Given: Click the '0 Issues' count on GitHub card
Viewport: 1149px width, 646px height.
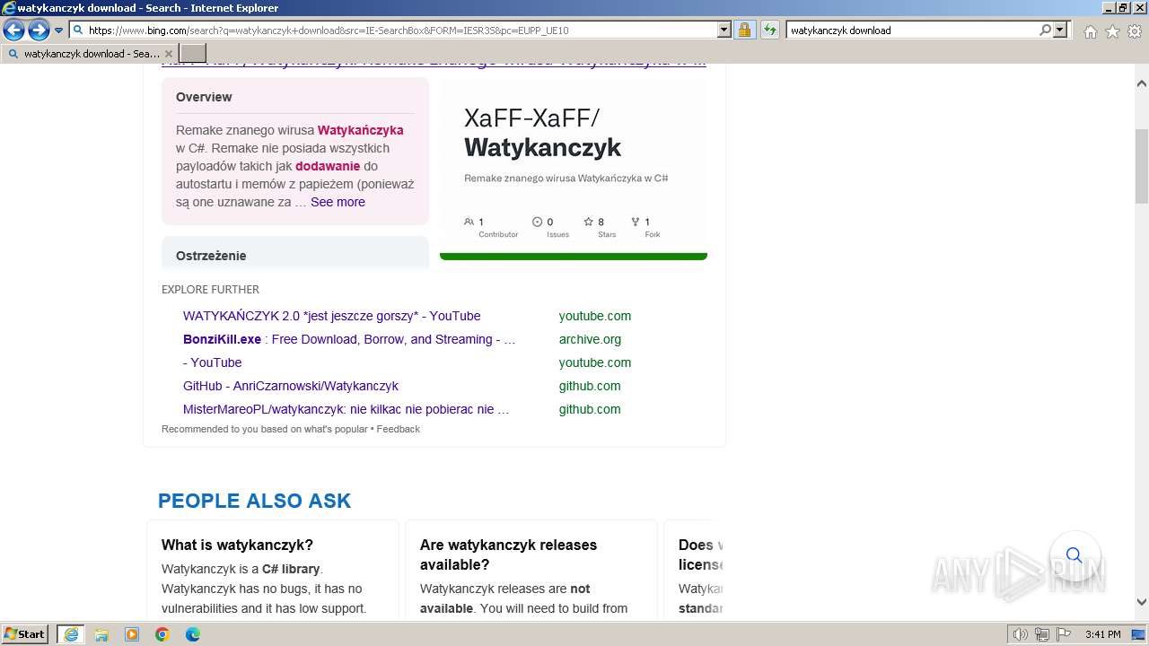Looking at the screenshot, I should [x=549, y=226].
